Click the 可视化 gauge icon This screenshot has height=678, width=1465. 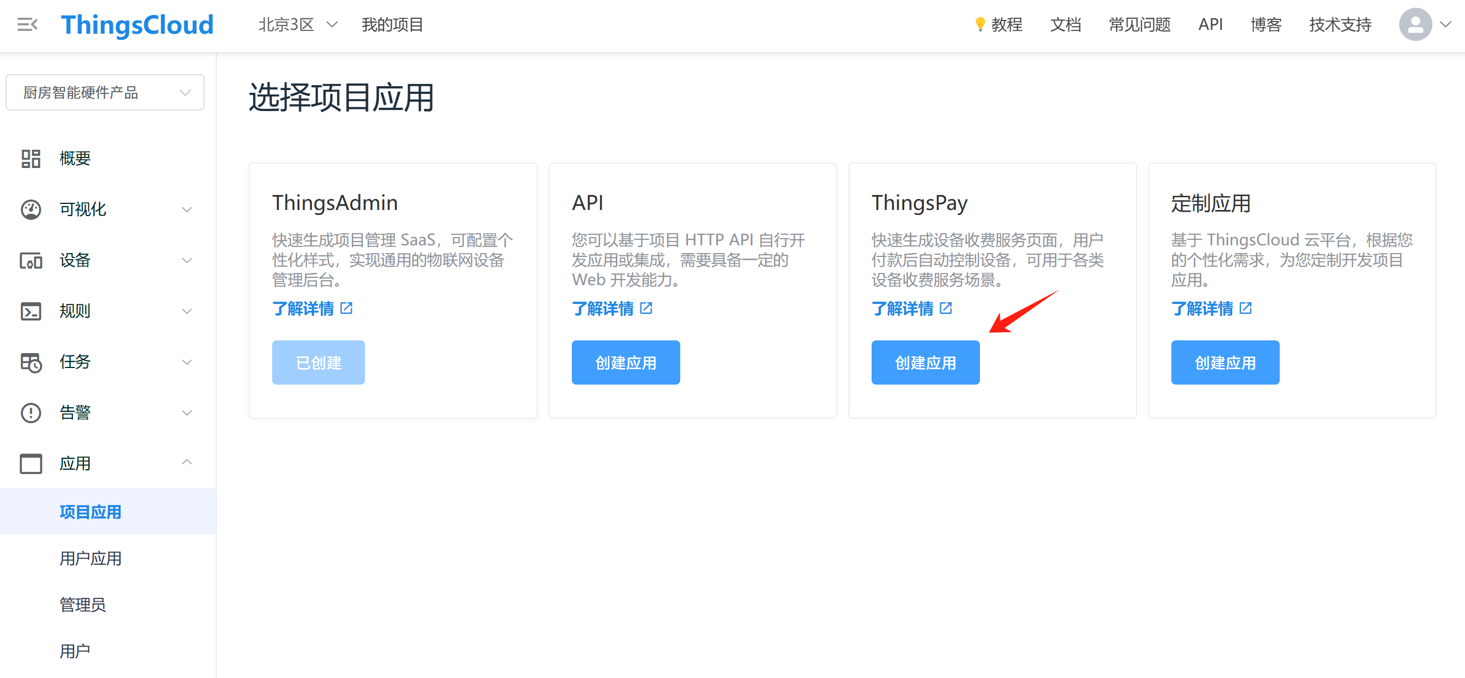(31, 210)
